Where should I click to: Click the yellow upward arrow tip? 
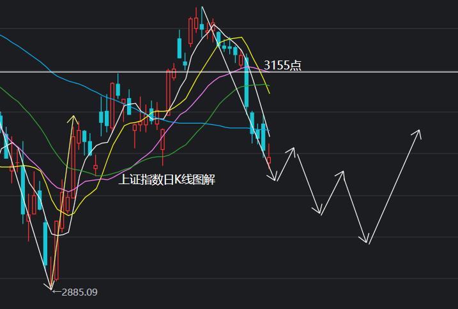coord(73,117)
